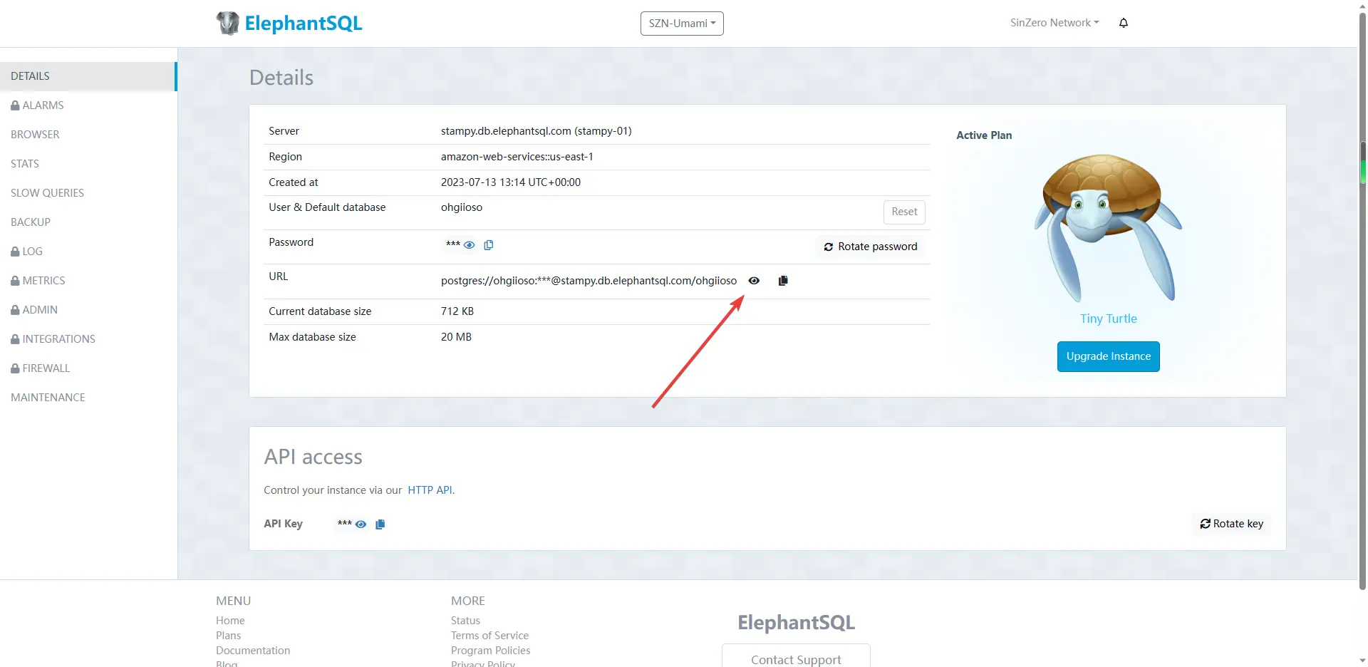Open the SZN-Umami instance dropdown
The height and width of the screenshot is (667, 1368).
682,24
